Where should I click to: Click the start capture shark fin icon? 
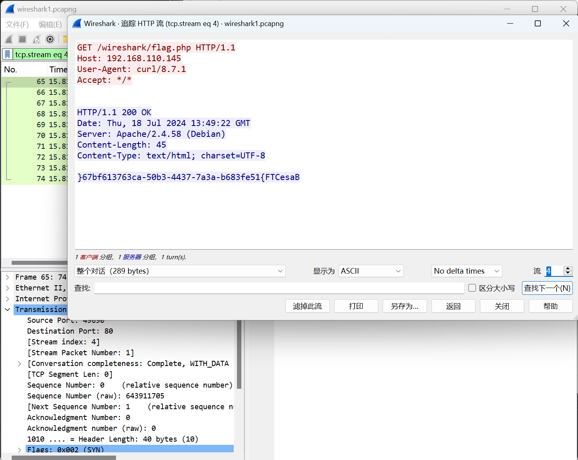9,39
